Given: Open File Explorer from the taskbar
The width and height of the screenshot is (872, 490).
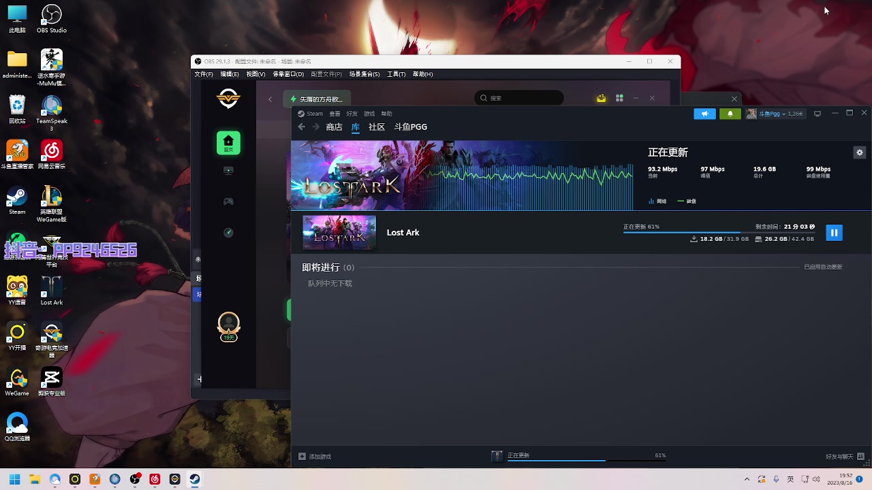Looking at the screenshot, I should point(35,479).
